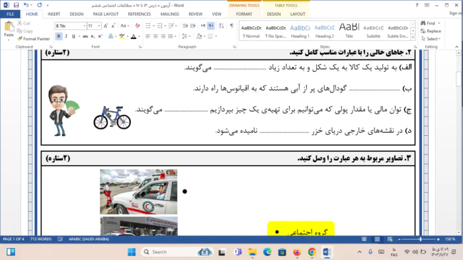Toggle Underline formatting

(x=73, y=36)
